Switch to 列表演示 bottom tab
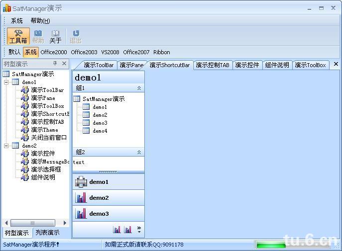Image resolution: width=342 pixels, height=251 pixels. pyautogui.click(x=47, y=233)
